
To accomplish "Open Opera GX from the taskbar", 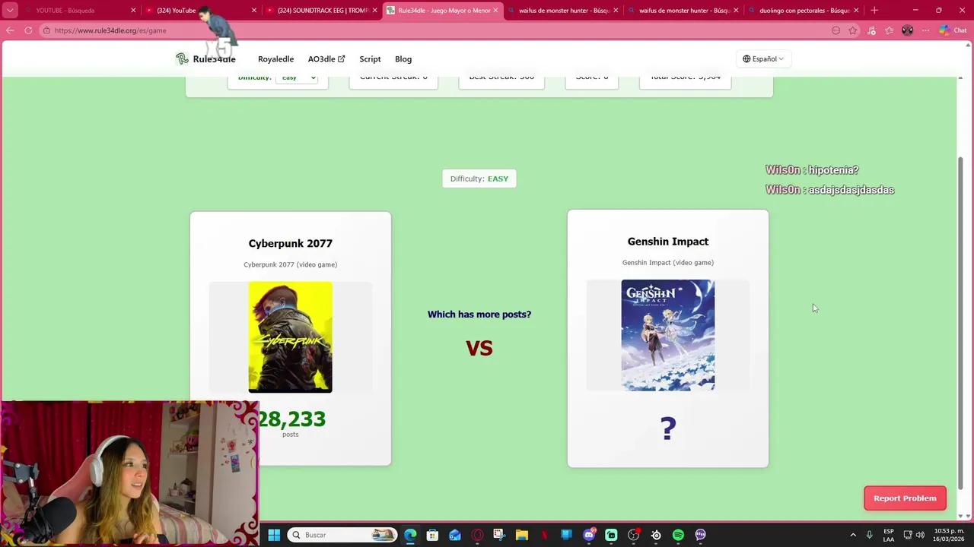I will tap(477, 535).
